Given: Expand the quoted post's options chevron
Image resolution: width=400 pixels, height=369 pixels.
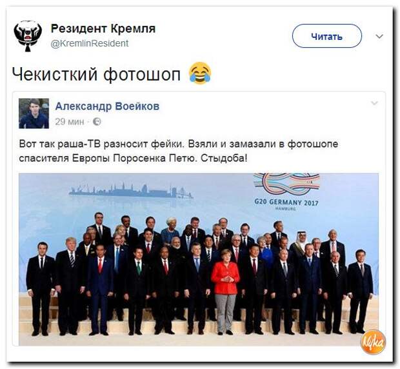Looking at the screenshot, I should point(374,103).
